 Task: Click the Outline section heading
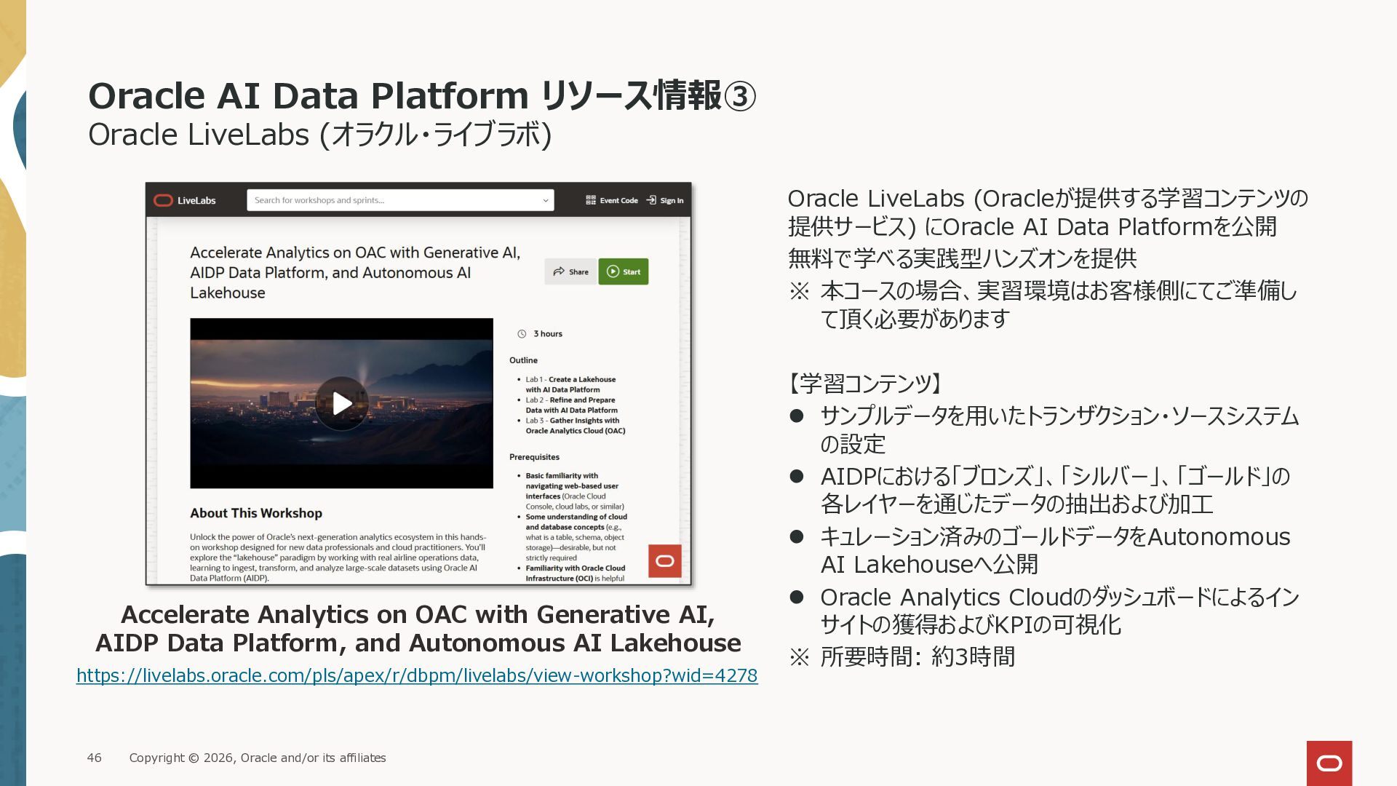523,360
